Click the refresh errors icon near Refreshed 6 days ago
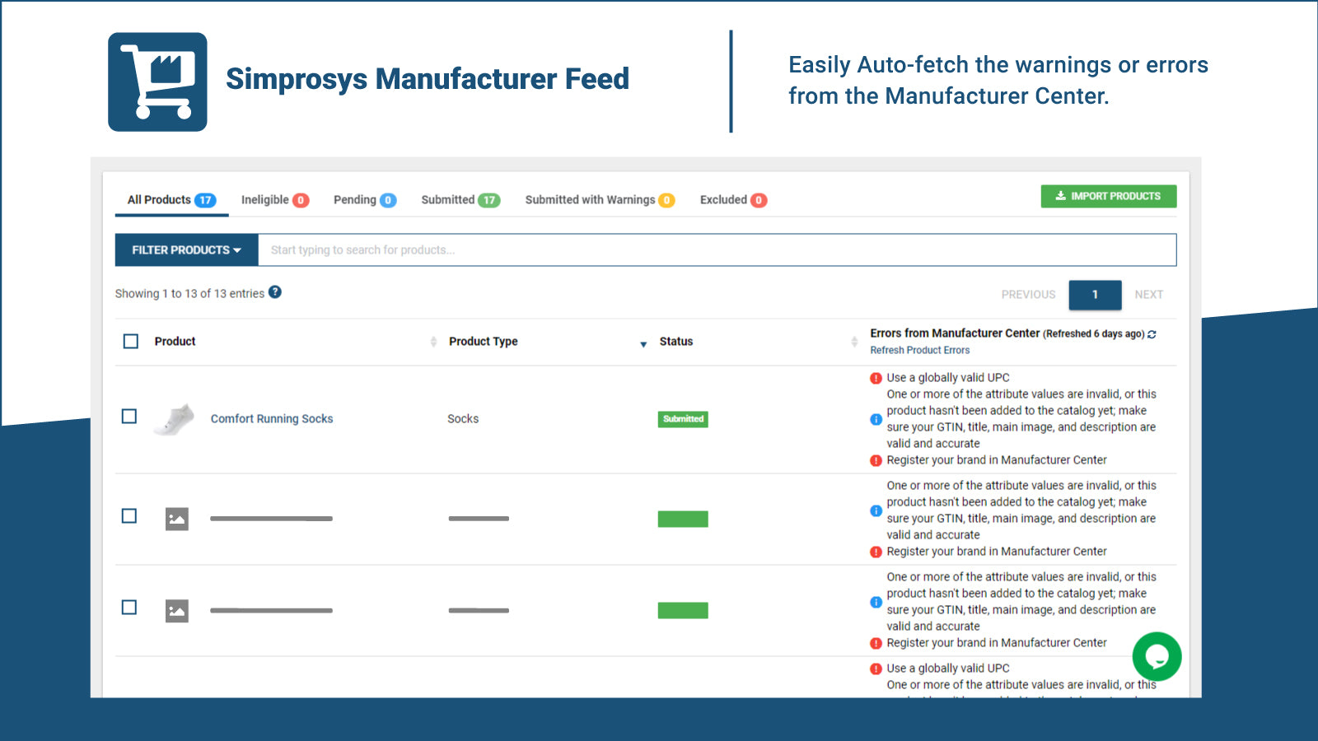The image size is (1318, 741). click(x=1151, y=334)
